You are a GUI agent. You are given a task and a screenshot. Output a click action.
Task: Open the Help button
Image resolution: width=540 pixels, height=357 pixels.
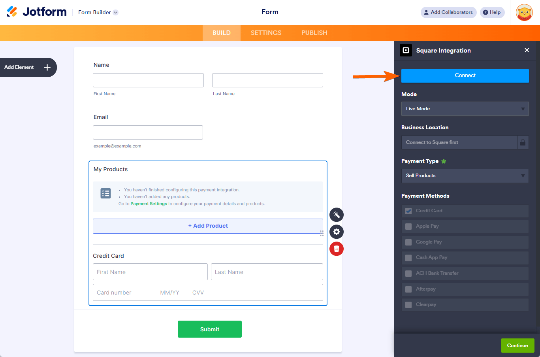[x=492, y=12]
